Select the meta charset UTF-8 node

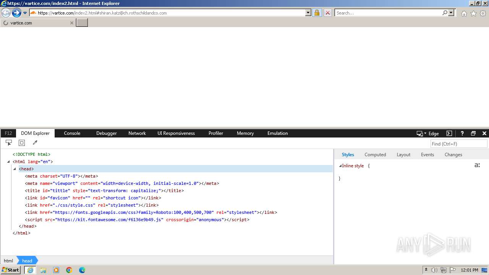(62, 176)
